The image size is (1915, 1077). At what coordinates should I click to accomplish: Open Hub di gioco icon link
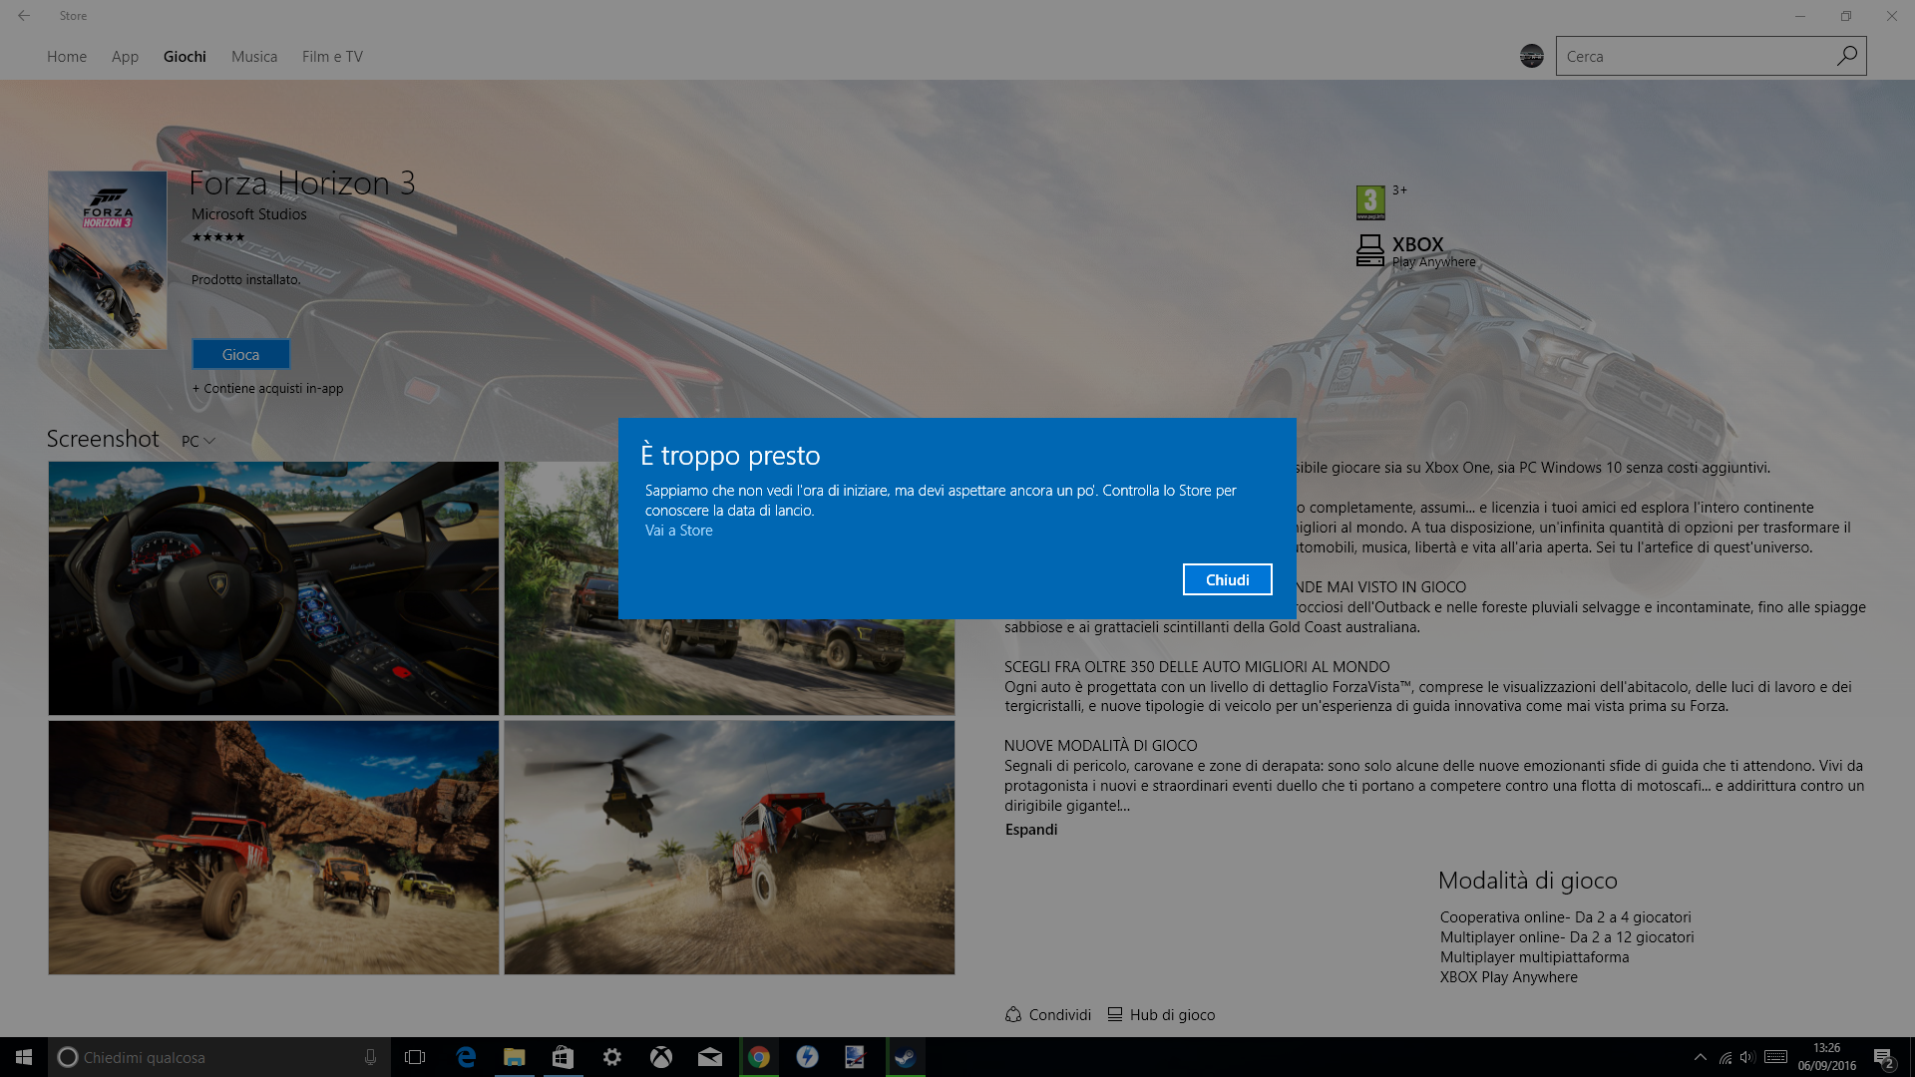(1115, 1014)
